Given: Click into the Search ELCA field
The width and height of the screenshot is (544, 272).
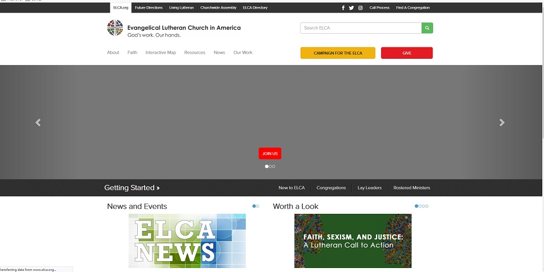Looking at the screenshot, I should coord(361,28).
